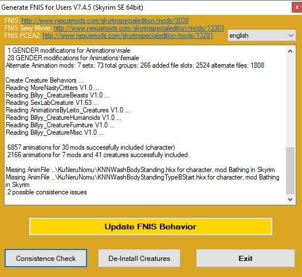Click 'Reading Billyy_CreatureFurniture V1.0' line
Screen dimensions: 302x277
(x=60, y=125)
